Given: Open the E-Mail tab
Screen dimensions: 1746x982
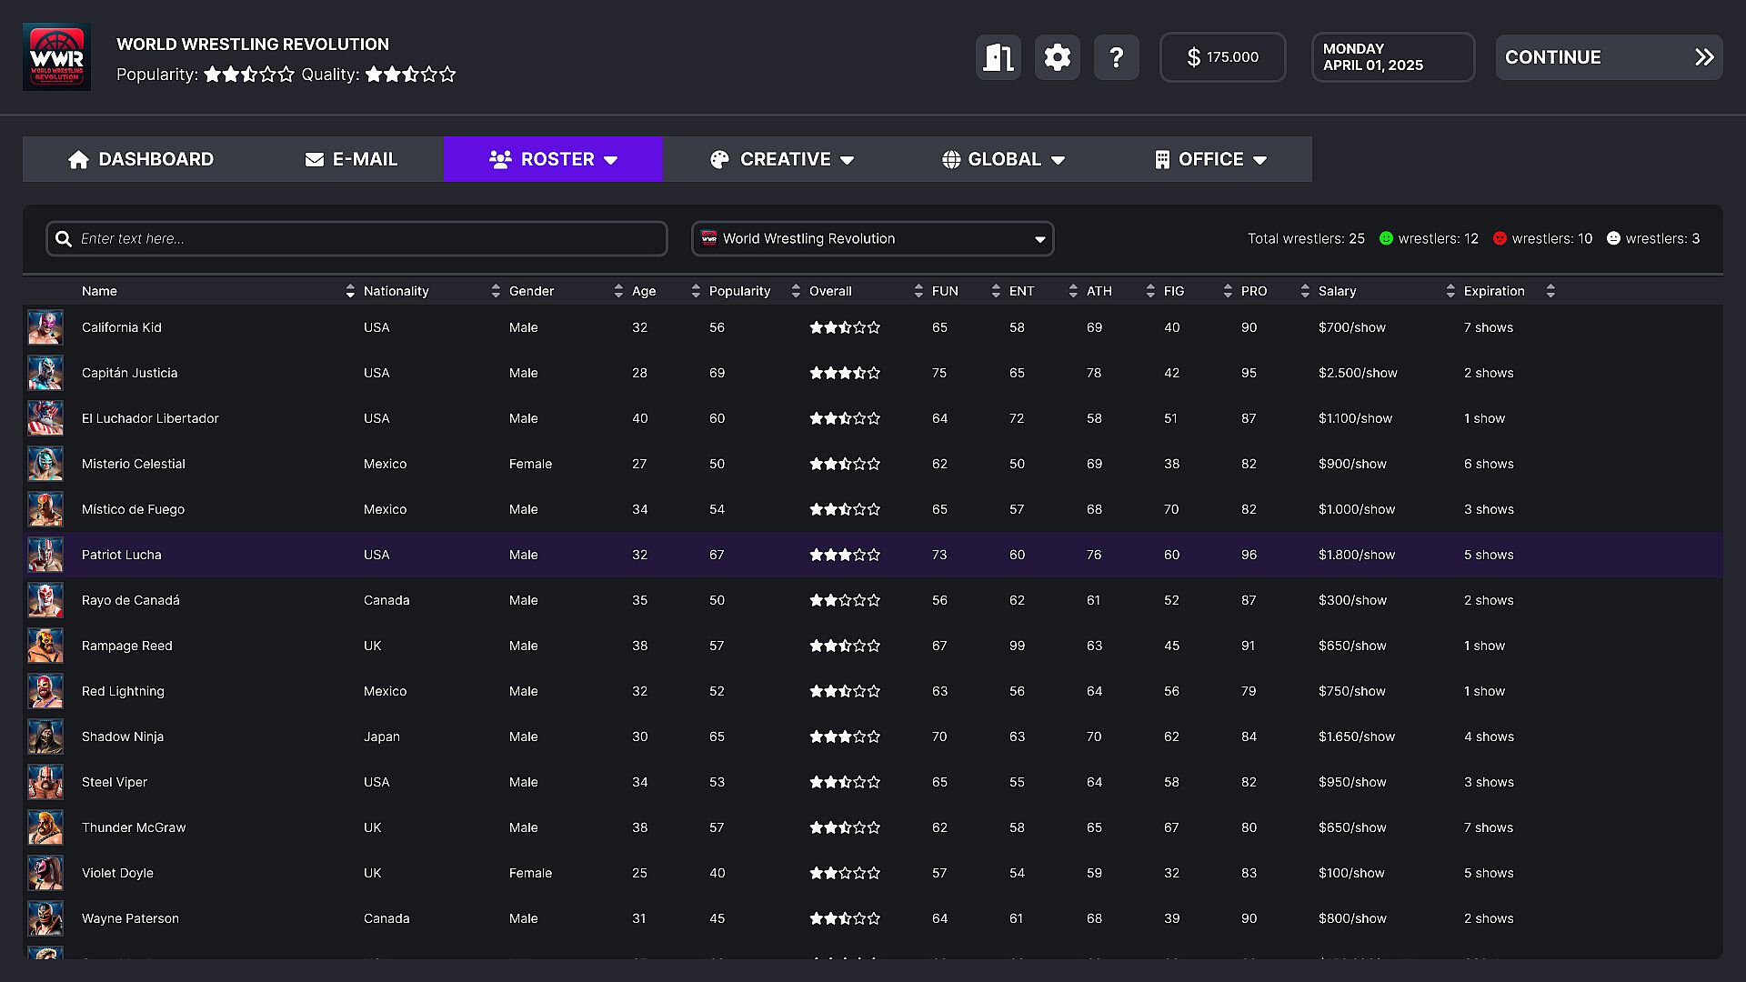Looking at the screenshot, I should 351,159.
